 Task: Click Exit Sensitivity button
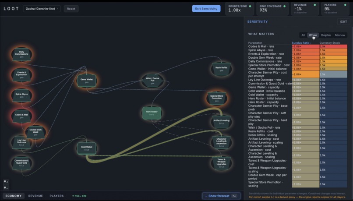(x=206, y=9)
